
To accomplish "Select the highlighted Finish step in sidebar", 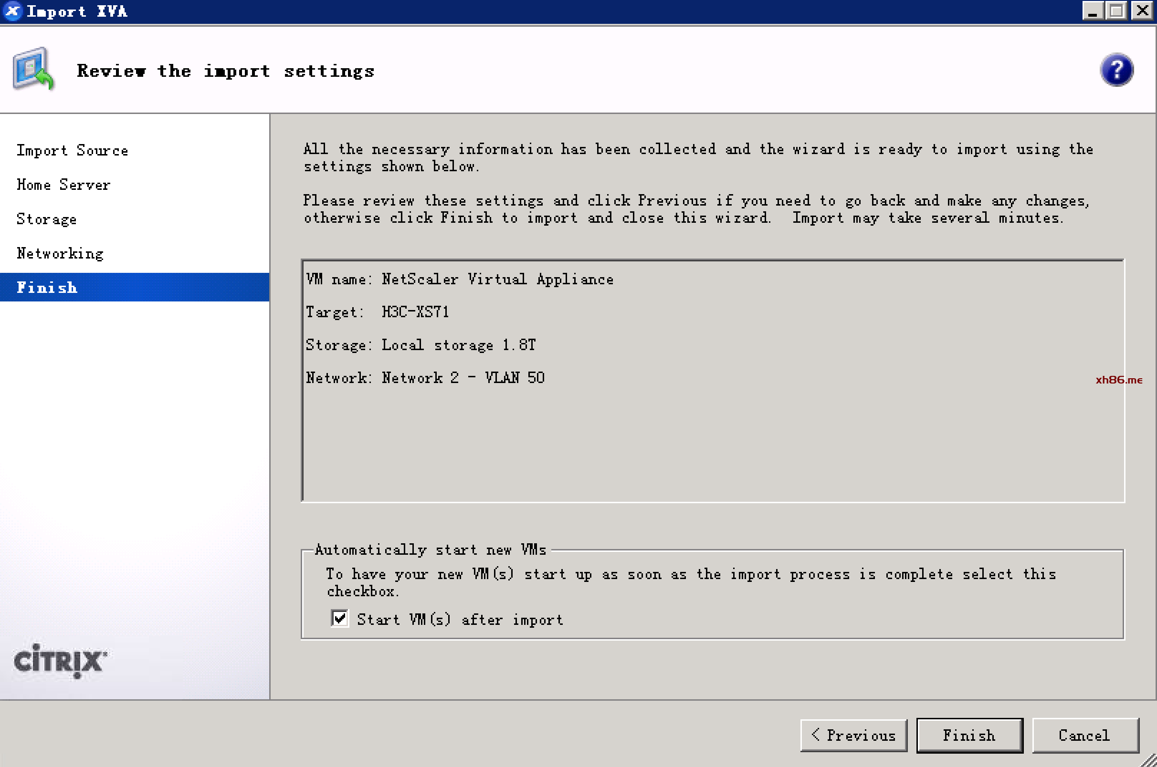I will coord(47,288).
